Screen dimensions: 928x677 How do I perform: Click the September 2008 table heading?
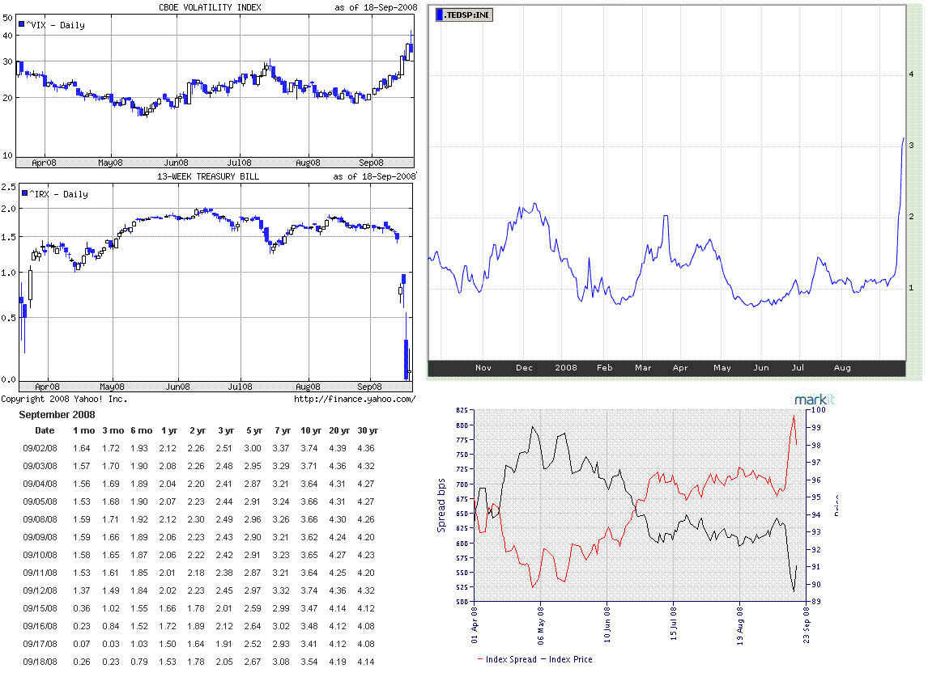click(57, 414)
